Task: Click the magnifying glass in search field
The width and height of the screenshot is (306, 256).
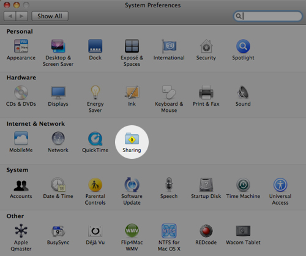Action: click(x=238, y=16)
